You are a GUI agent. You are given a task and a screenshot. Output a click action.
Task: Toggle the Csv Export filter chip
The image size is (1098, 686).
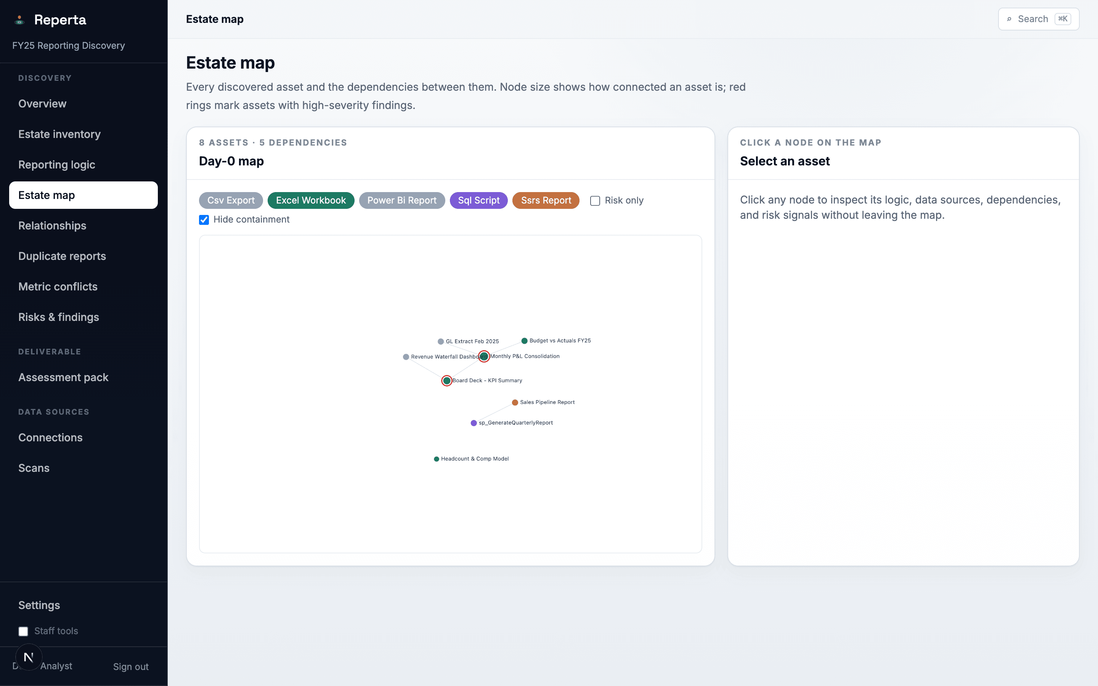(231, 200)
